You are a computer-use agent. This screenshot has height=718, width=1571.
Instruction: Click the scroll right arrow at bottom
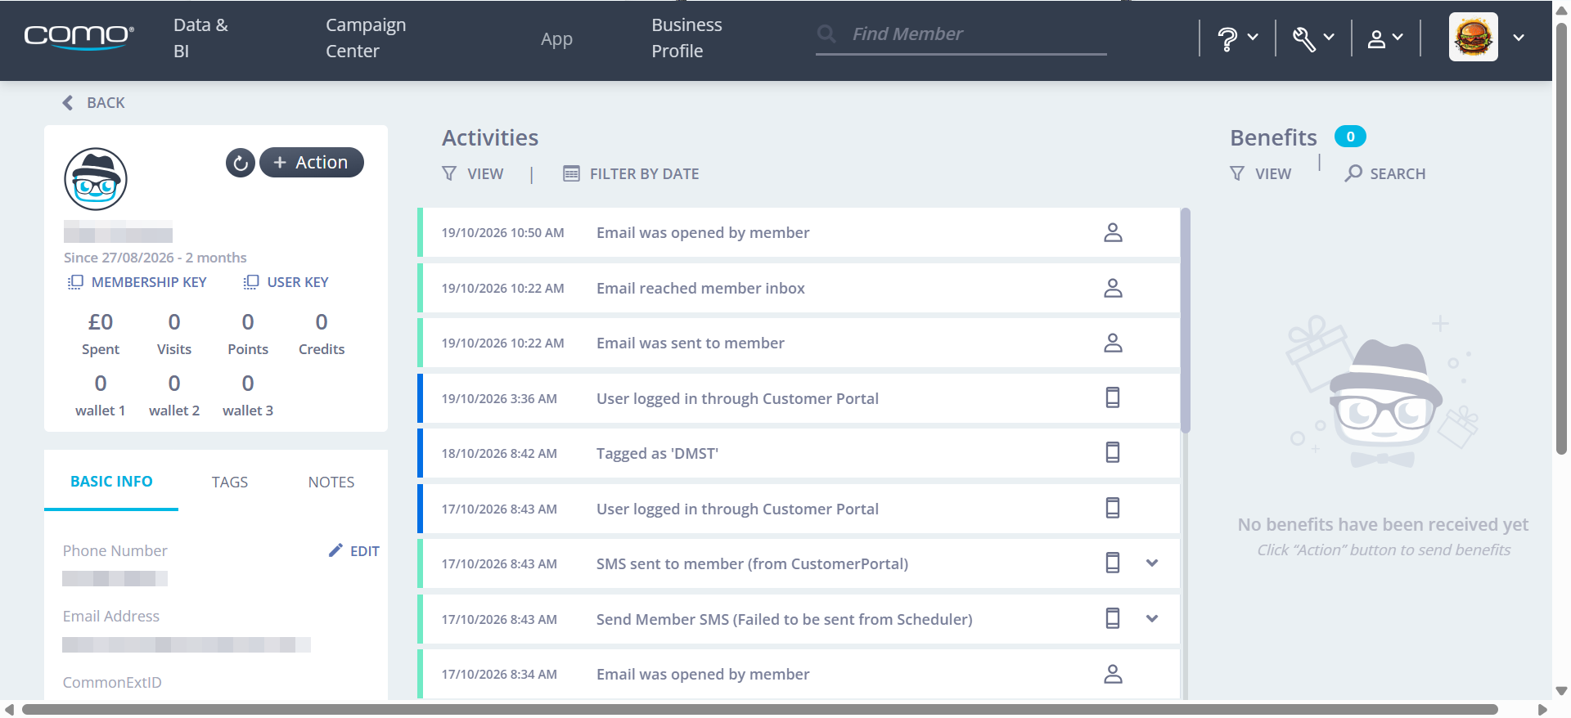[x=1542, y=709]
